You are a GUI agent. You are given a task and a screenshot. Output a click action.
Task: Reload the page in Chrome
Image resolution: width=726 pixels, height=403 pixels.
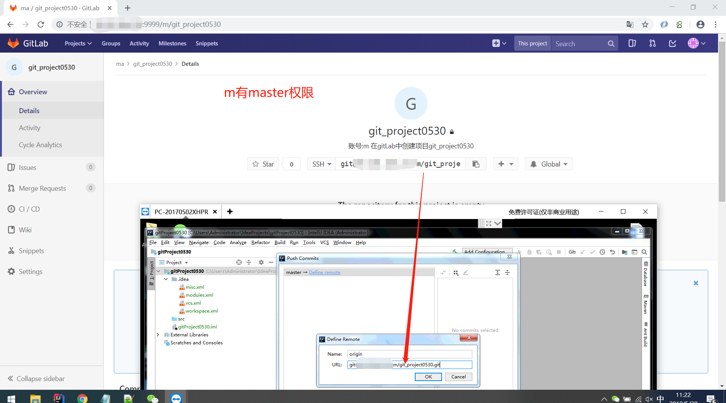(x=41, y=25)
